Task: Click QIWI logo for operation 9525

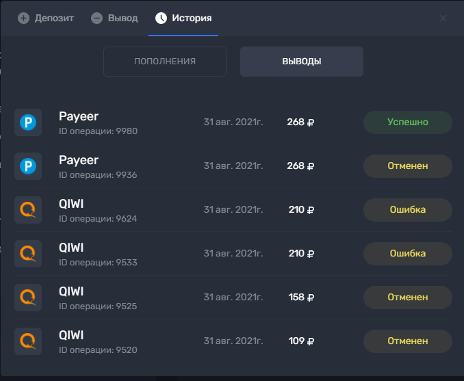Action: (28, 298)
